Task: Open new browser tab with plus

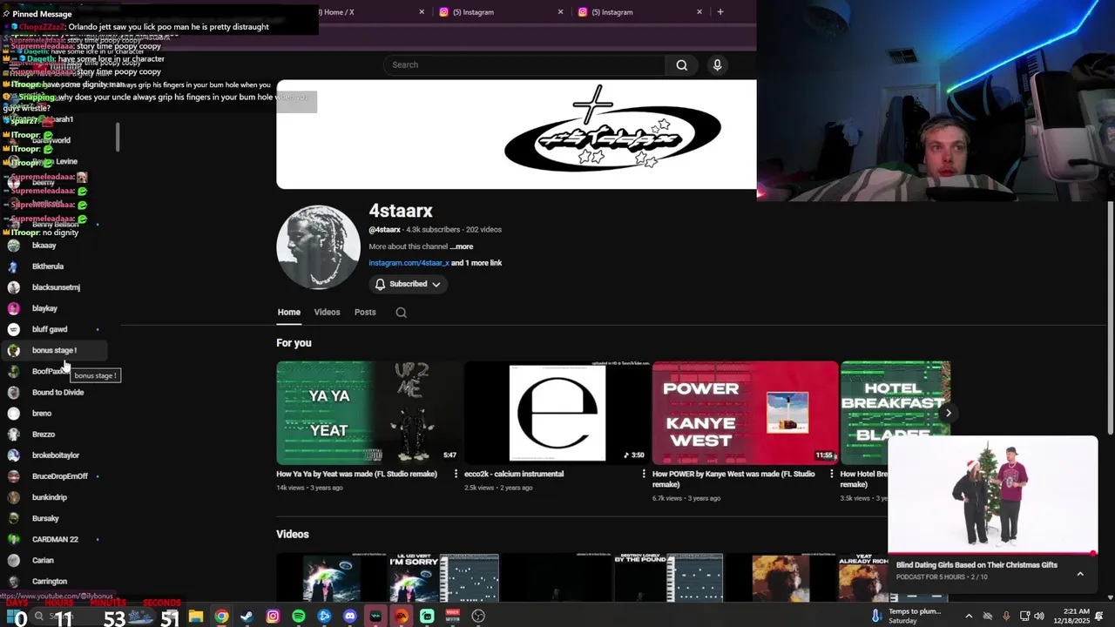Action: click(x=720, y=12)
